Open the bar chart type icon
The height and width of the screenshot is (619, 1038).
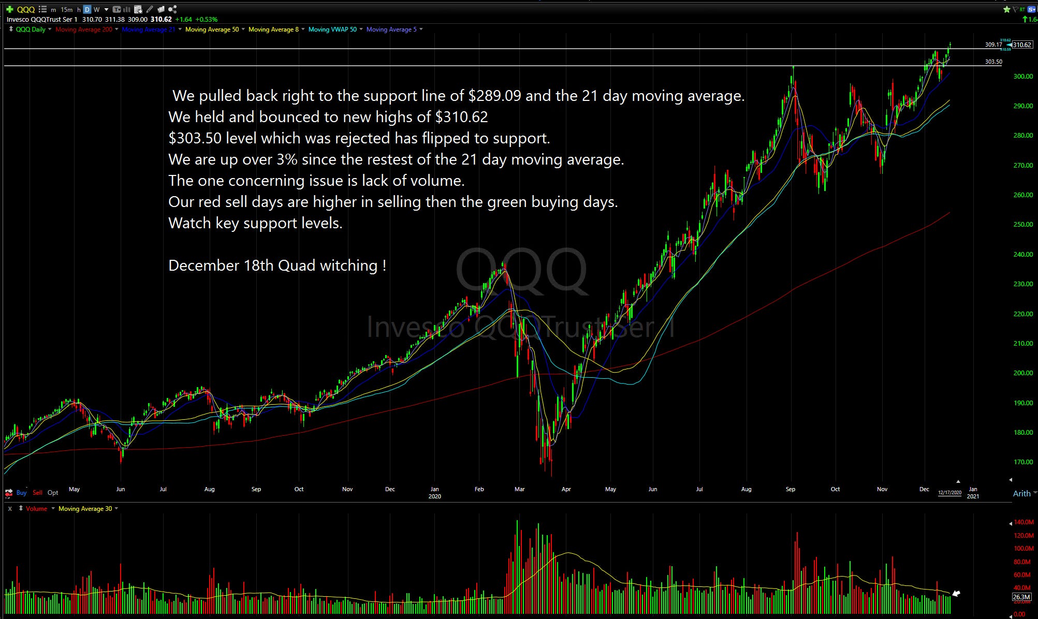[127, 9]
